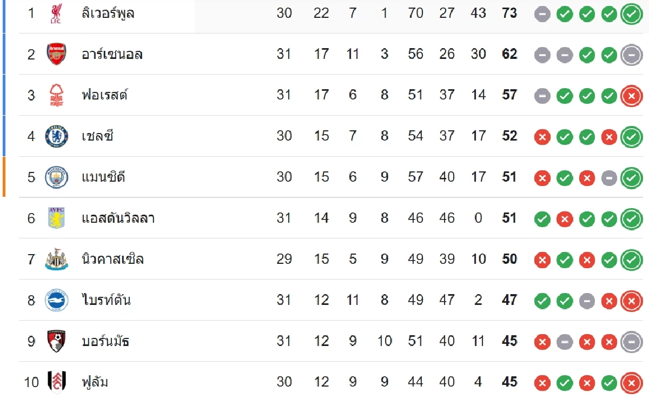Click Liverpool's grey draw form icon

click(542, 14)
